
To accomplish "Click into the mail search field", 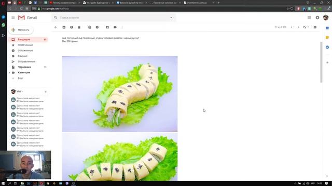I will [114, 18].
